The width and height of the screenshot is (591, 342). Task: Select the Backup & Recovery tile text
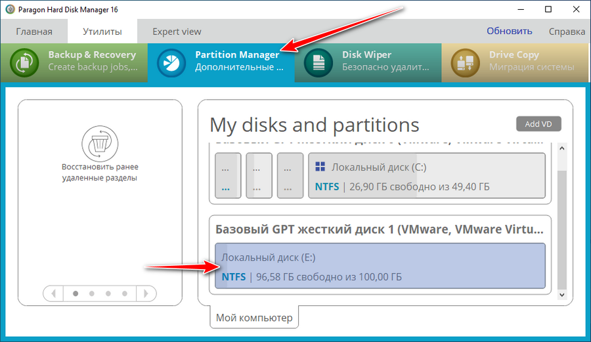(93, 60)
